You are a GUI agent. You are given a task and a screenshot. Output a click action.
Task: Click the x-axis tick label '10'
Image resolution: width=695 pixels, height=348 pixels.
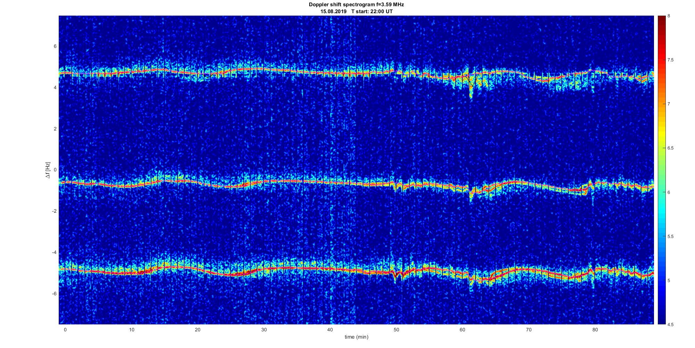(x=131, y=330)
